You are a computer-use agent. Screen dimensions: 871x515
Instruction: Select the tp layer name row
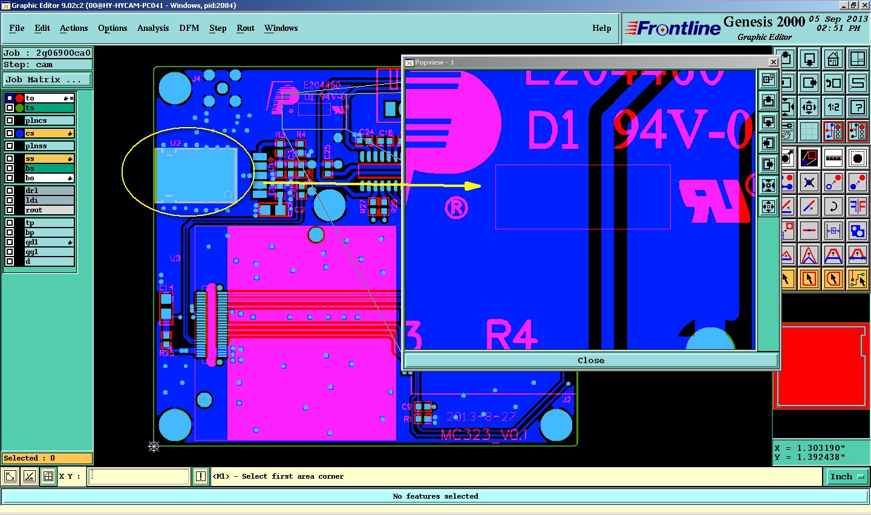point(50,223)
